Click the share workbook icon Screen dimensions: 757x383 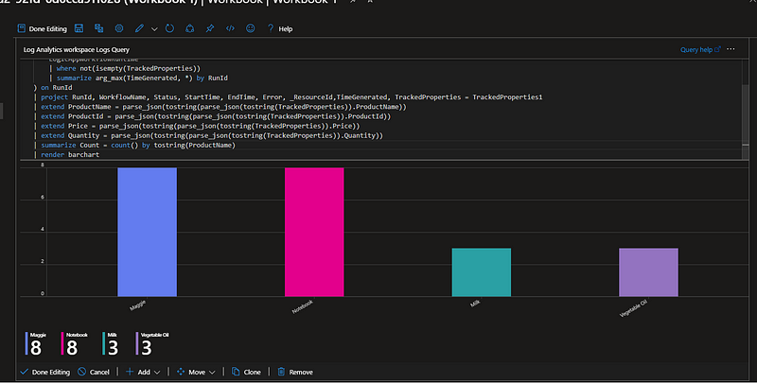pyautogui.click(x=190, y=28)
